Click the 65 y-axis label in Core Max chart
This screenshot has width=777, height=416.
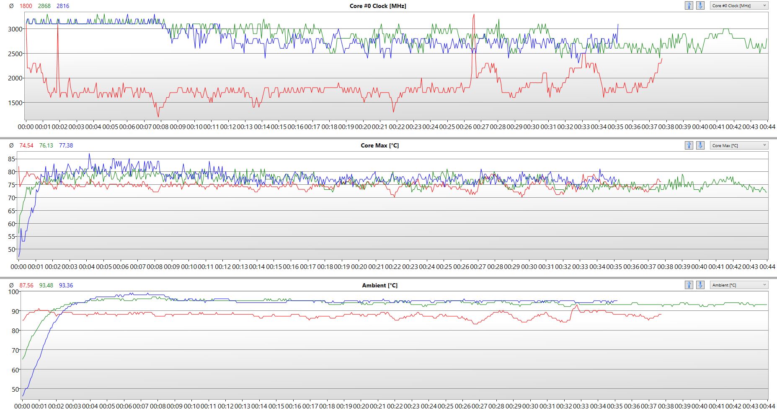[x=12, y=211]
